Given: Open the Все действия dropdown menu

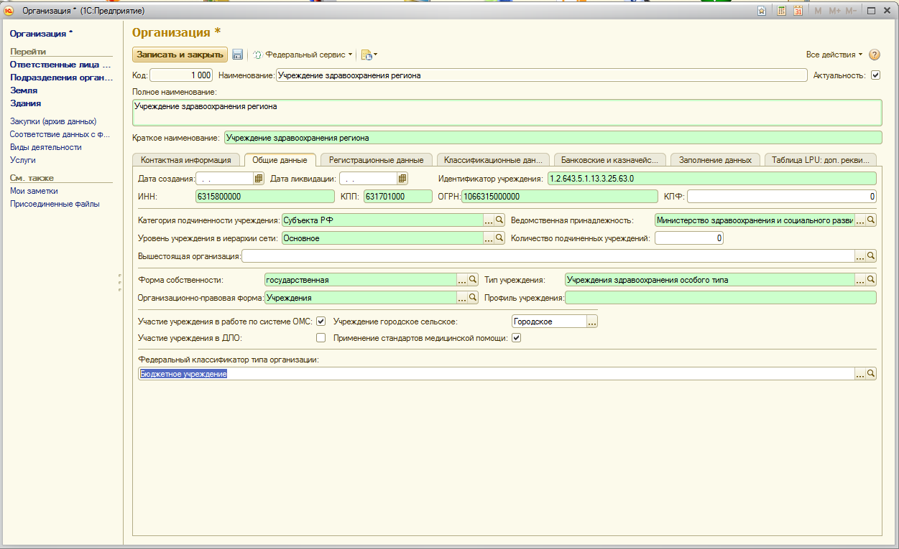Looking at the screenshot, I should pos(834,55).
